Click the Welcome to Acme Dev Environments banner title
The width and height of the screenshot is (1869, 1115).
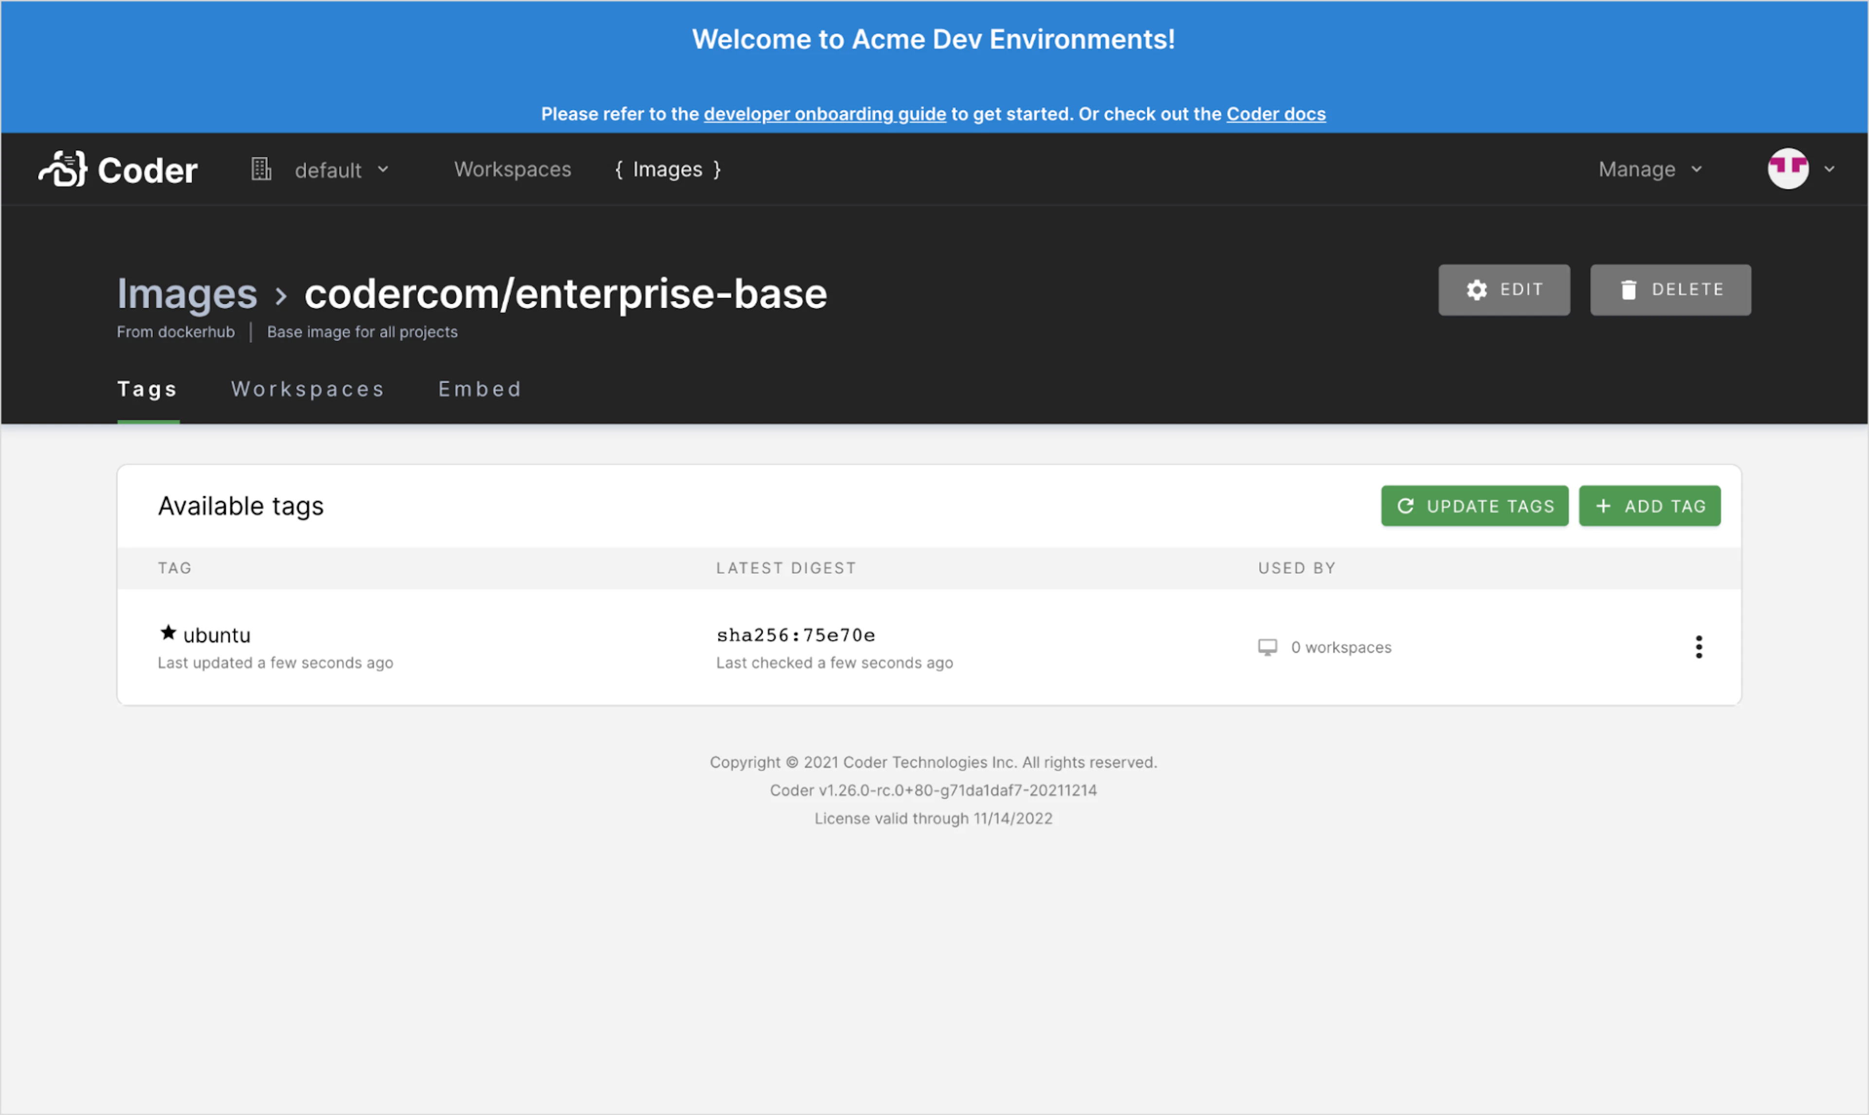coord(934,39)
